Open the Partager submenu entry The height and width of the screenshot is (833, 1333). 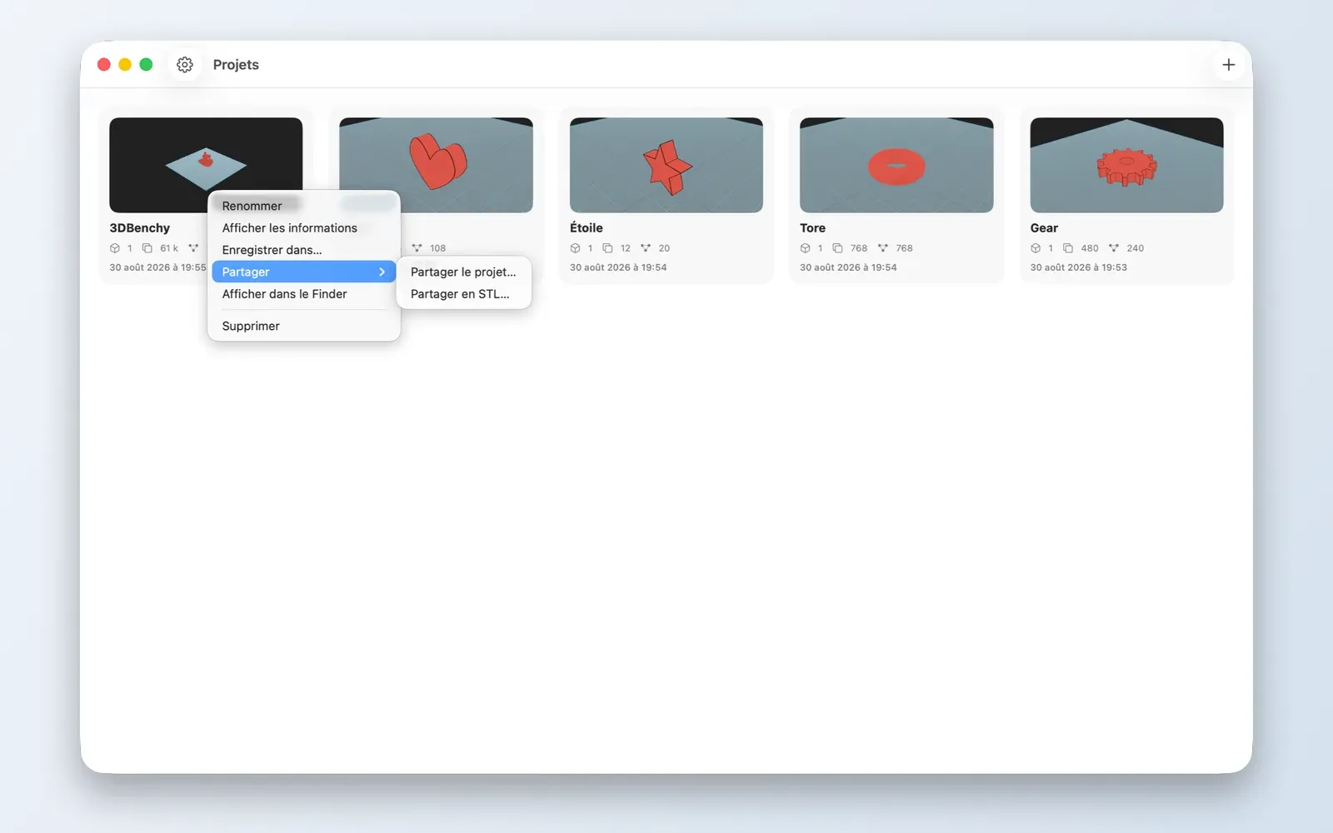pos(303,272)
